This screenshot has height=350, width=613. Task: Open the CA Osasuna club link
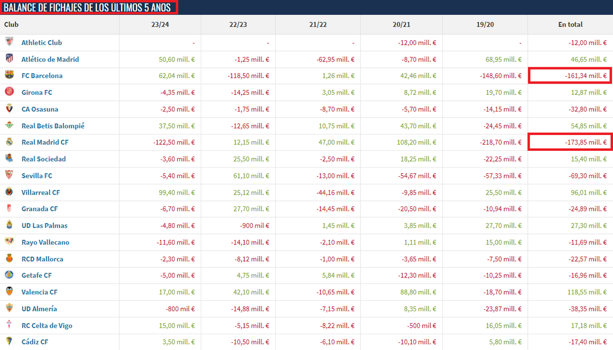pos(40,109)
